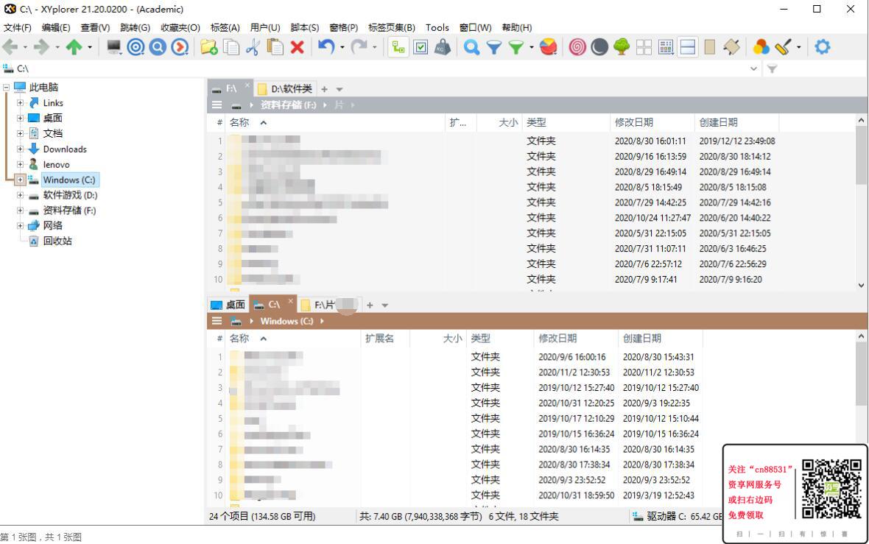This screenshot has height=544, width=869.
Task: Switch to the 桌面 tab in lower pane
Action: point(228,305)
